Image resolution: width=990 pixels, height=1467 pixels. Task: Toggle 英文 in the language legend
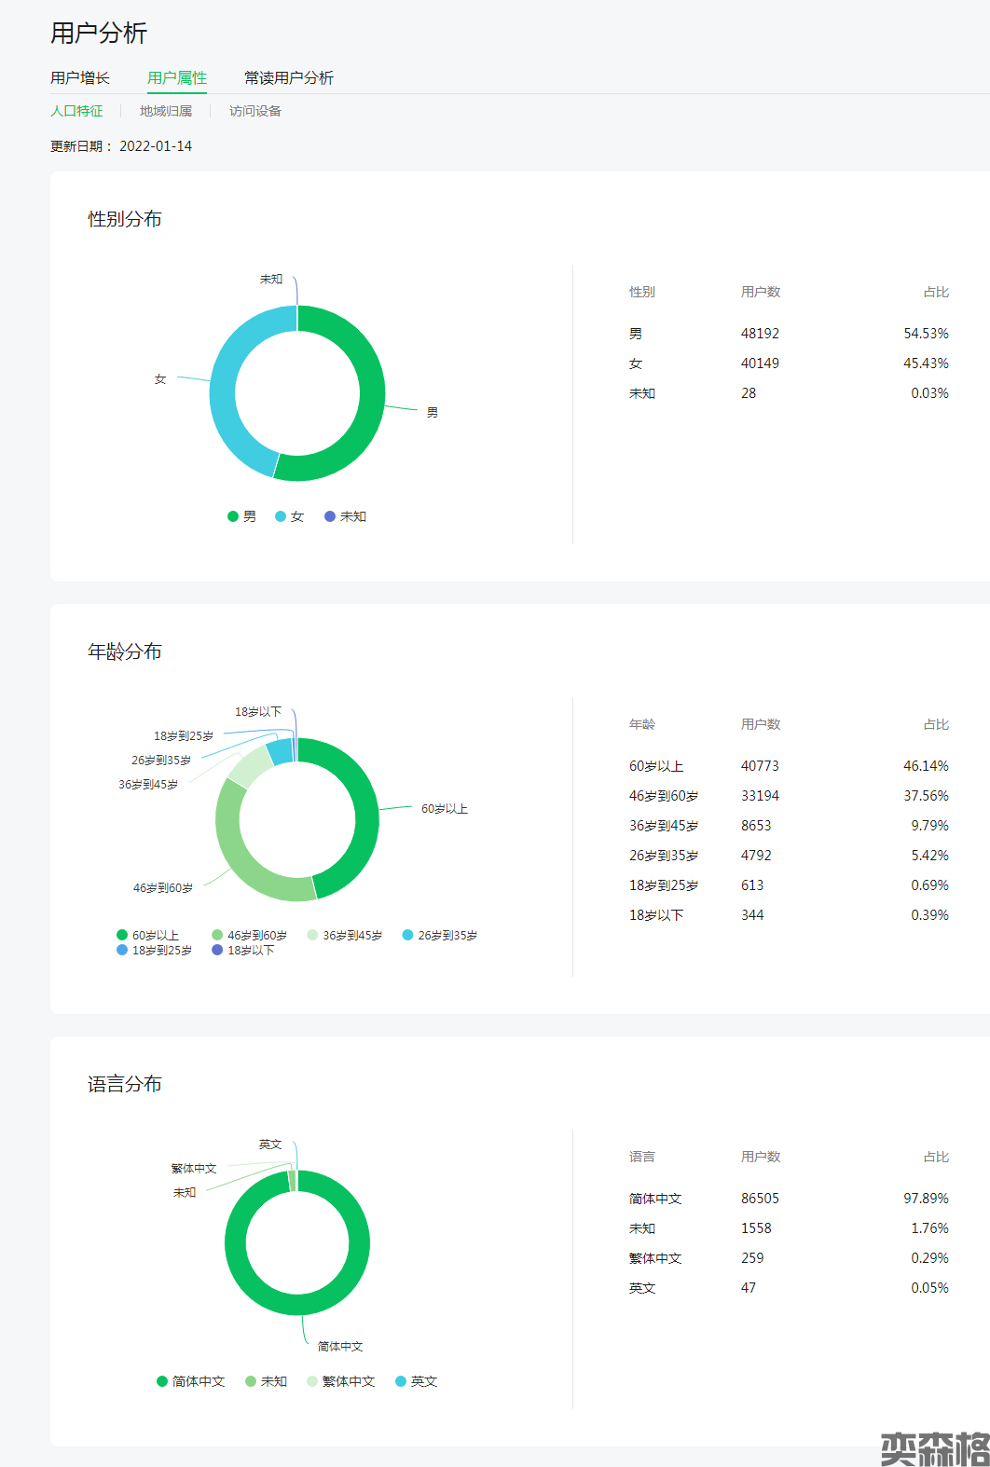point(416,1381)
